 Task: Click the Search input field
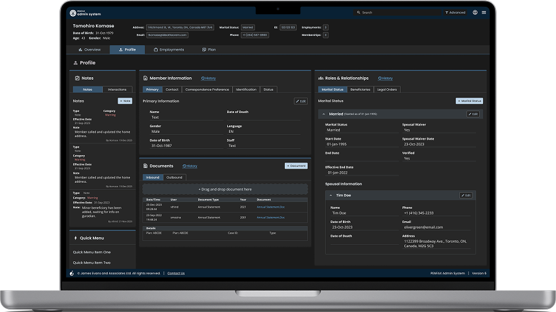pos(396,12)
